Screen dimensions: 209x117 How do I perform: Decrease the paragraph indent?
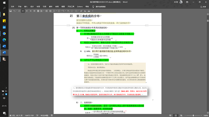(x=47, y=11)
